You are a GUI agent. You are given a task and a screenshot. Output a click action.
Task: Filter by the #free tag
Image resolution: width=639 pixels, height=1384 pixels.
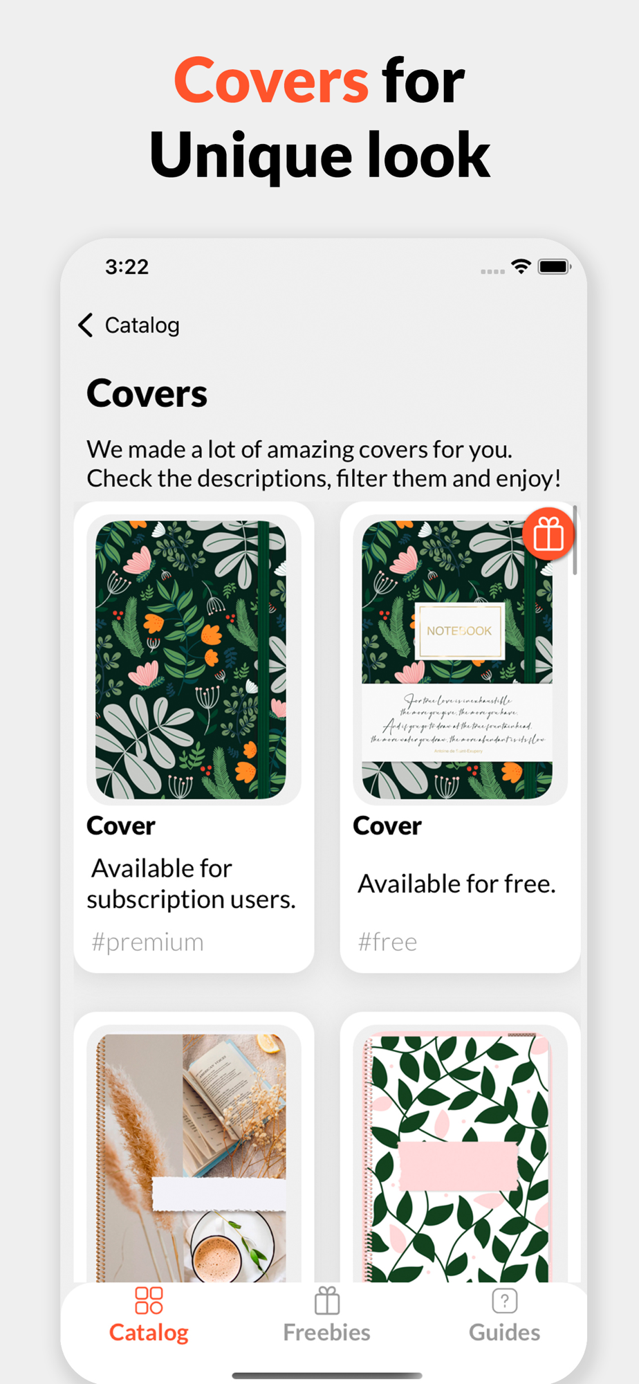point(387,942)
